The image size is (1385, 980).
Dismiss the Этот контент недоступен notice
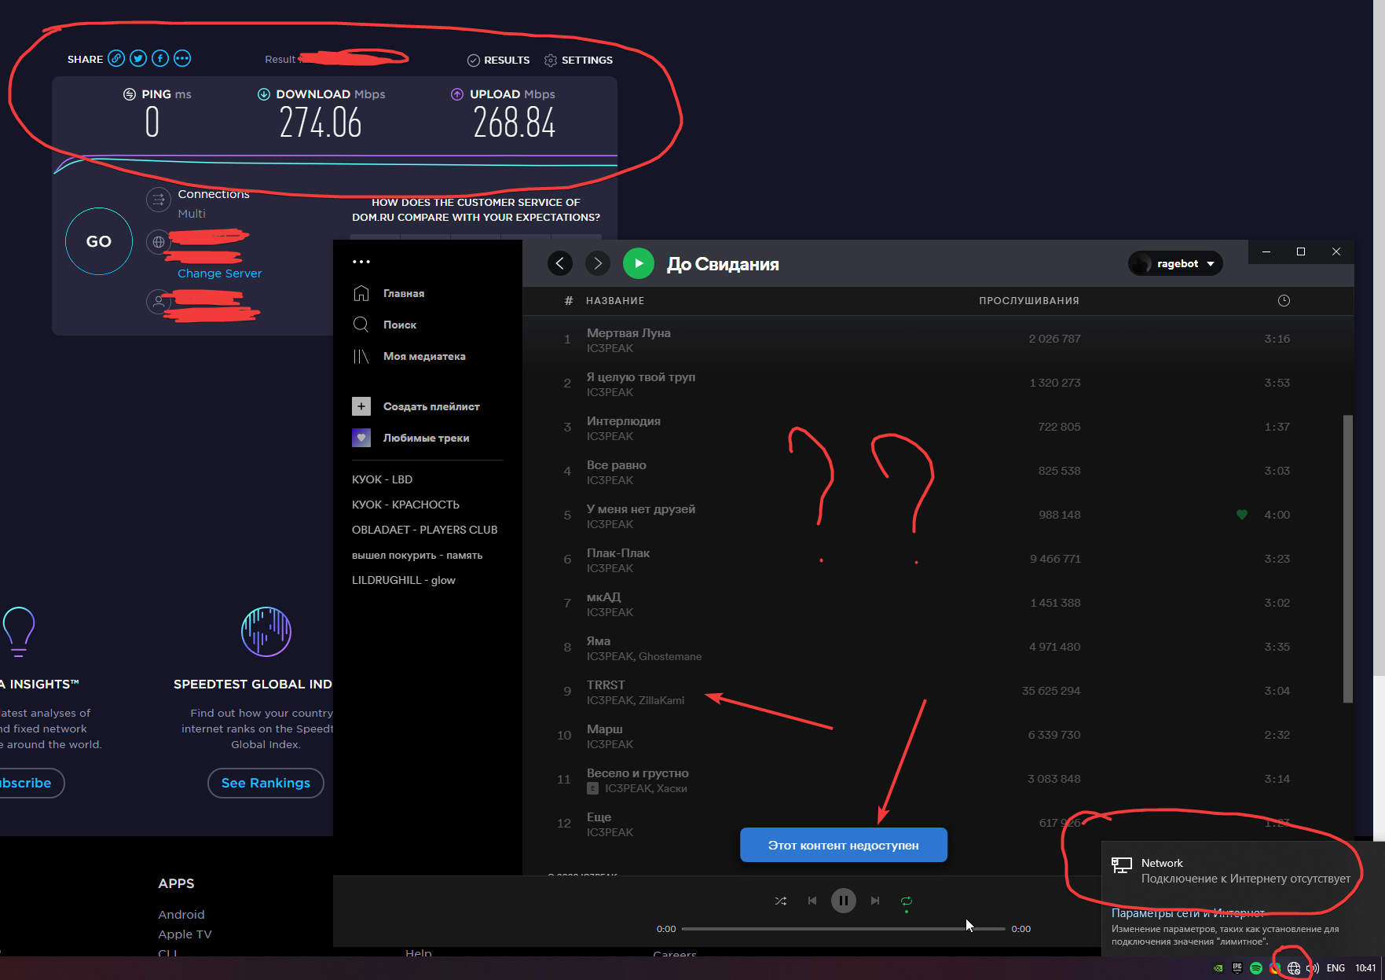[844, 845]
